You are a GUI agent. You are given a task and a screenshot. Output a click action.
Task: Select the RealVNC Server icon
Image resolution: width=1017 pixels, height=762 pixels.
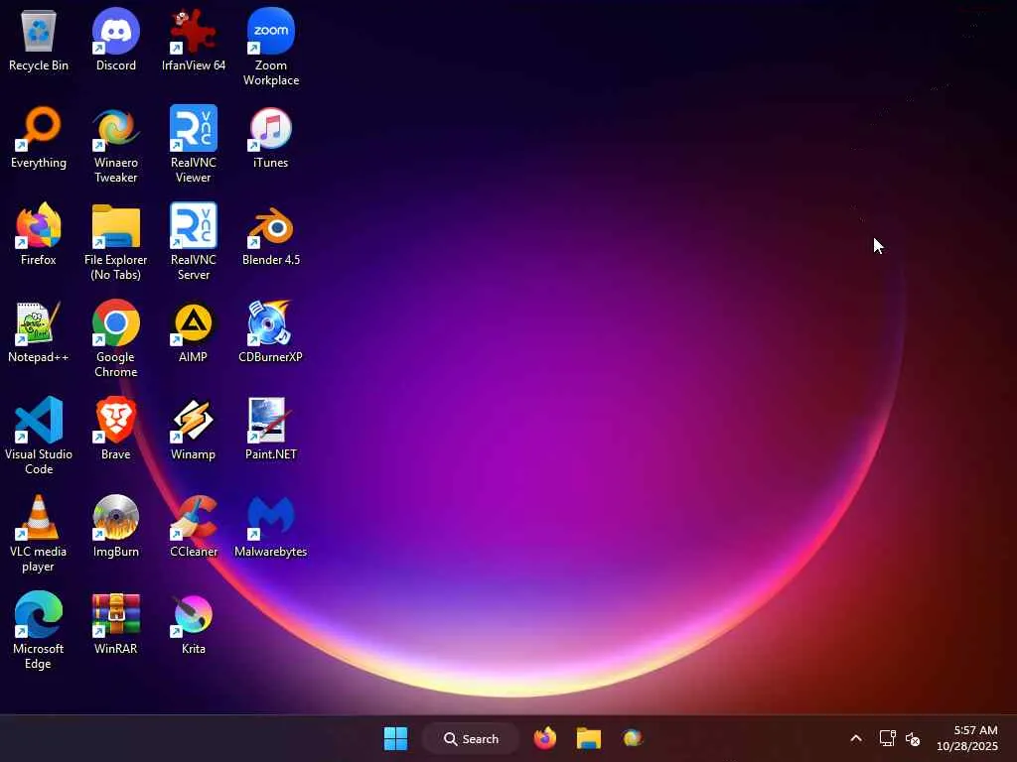tap(194, 242)
